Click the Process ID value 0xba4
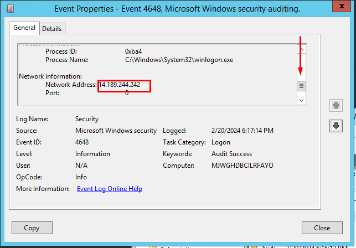The image size is (356, 248). pos(135,51)
